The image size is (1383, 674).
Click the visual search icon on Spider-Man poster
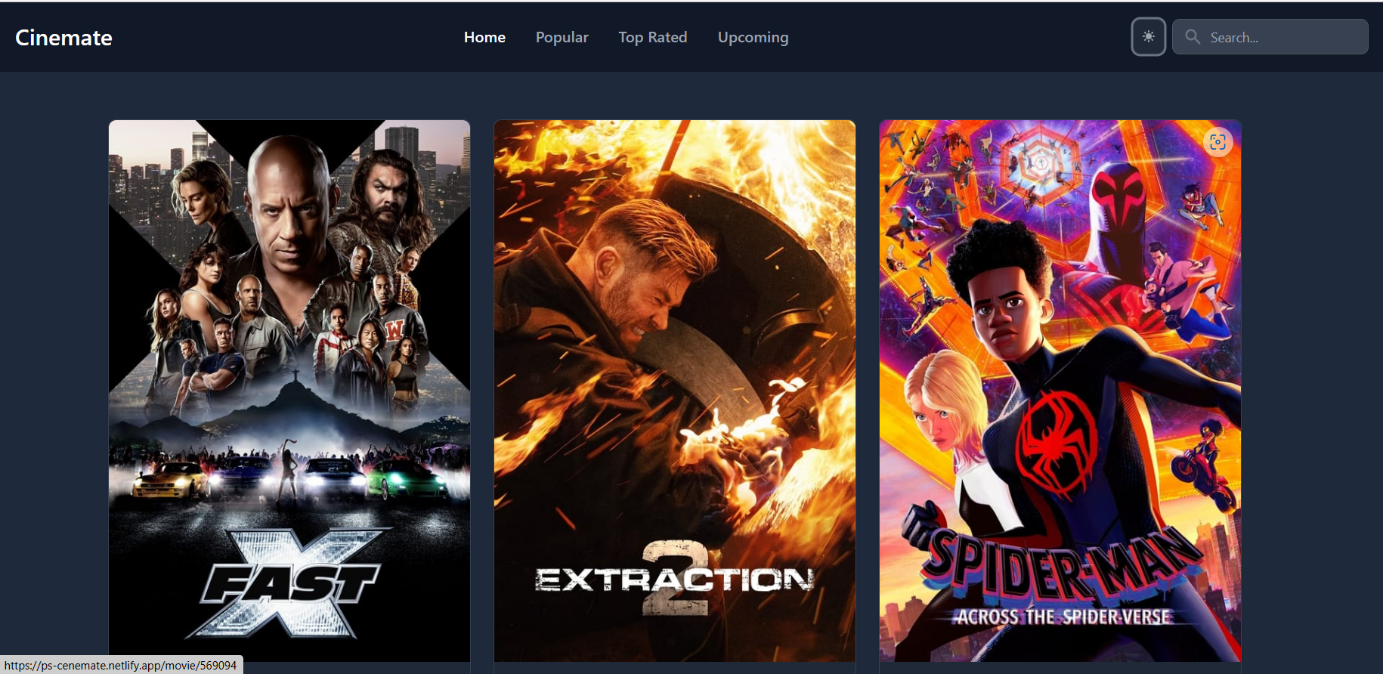click(1217, 142)
